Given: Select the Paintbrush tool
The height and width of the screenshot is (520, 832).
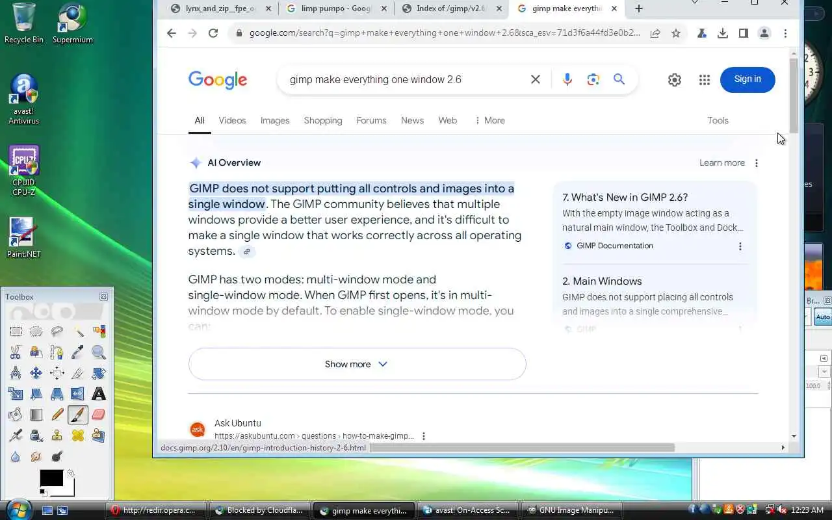Looking at the screenshot, I should click(x=78, y=415).
